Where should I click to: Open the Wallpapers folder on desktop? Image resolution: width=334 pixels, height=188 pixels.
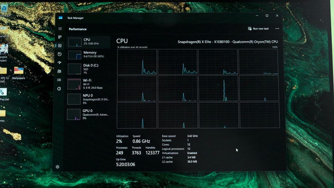pos(19,73)
